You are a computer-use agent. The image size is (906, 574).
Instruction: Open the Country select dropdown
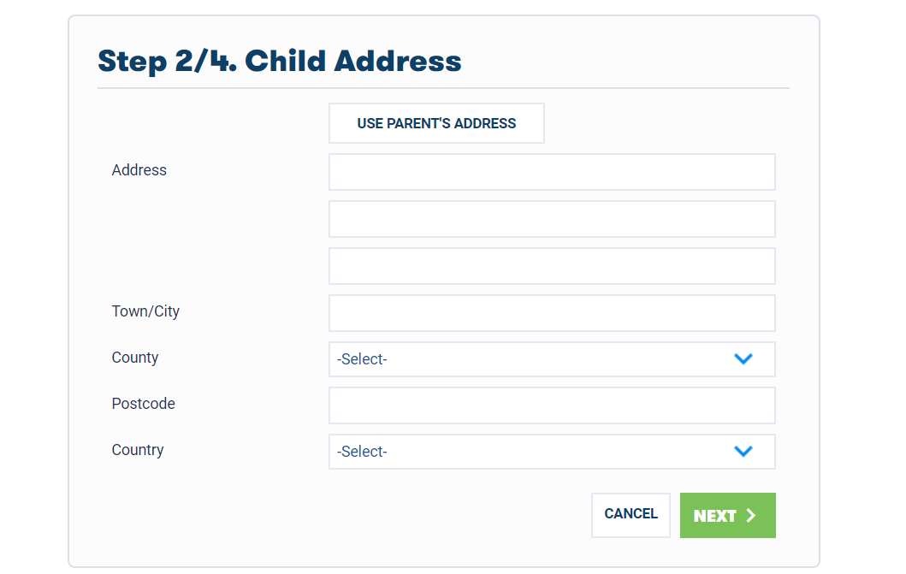point(552,452)
